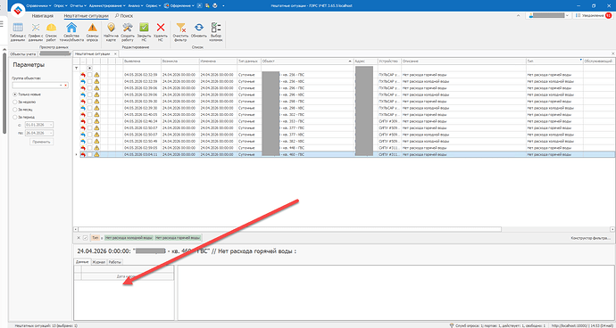
Task: Sort by Объект column header
Action: (307, 61)
